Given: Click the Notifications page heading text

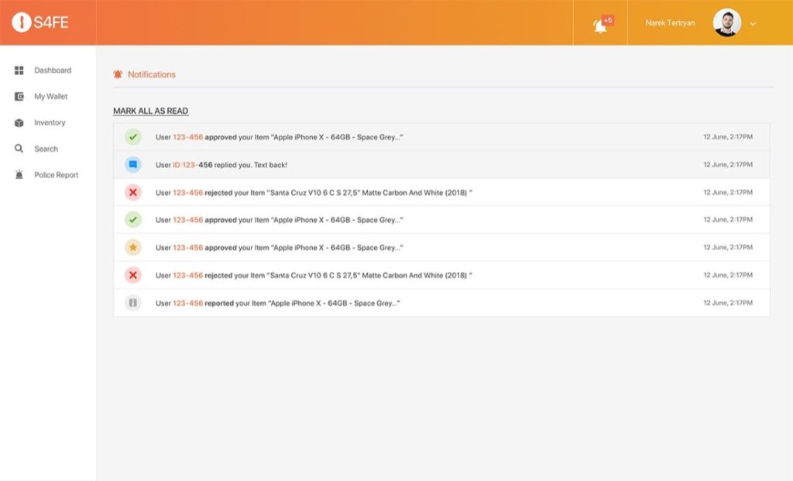Looking at the screenshot, I should coord(152,74).
